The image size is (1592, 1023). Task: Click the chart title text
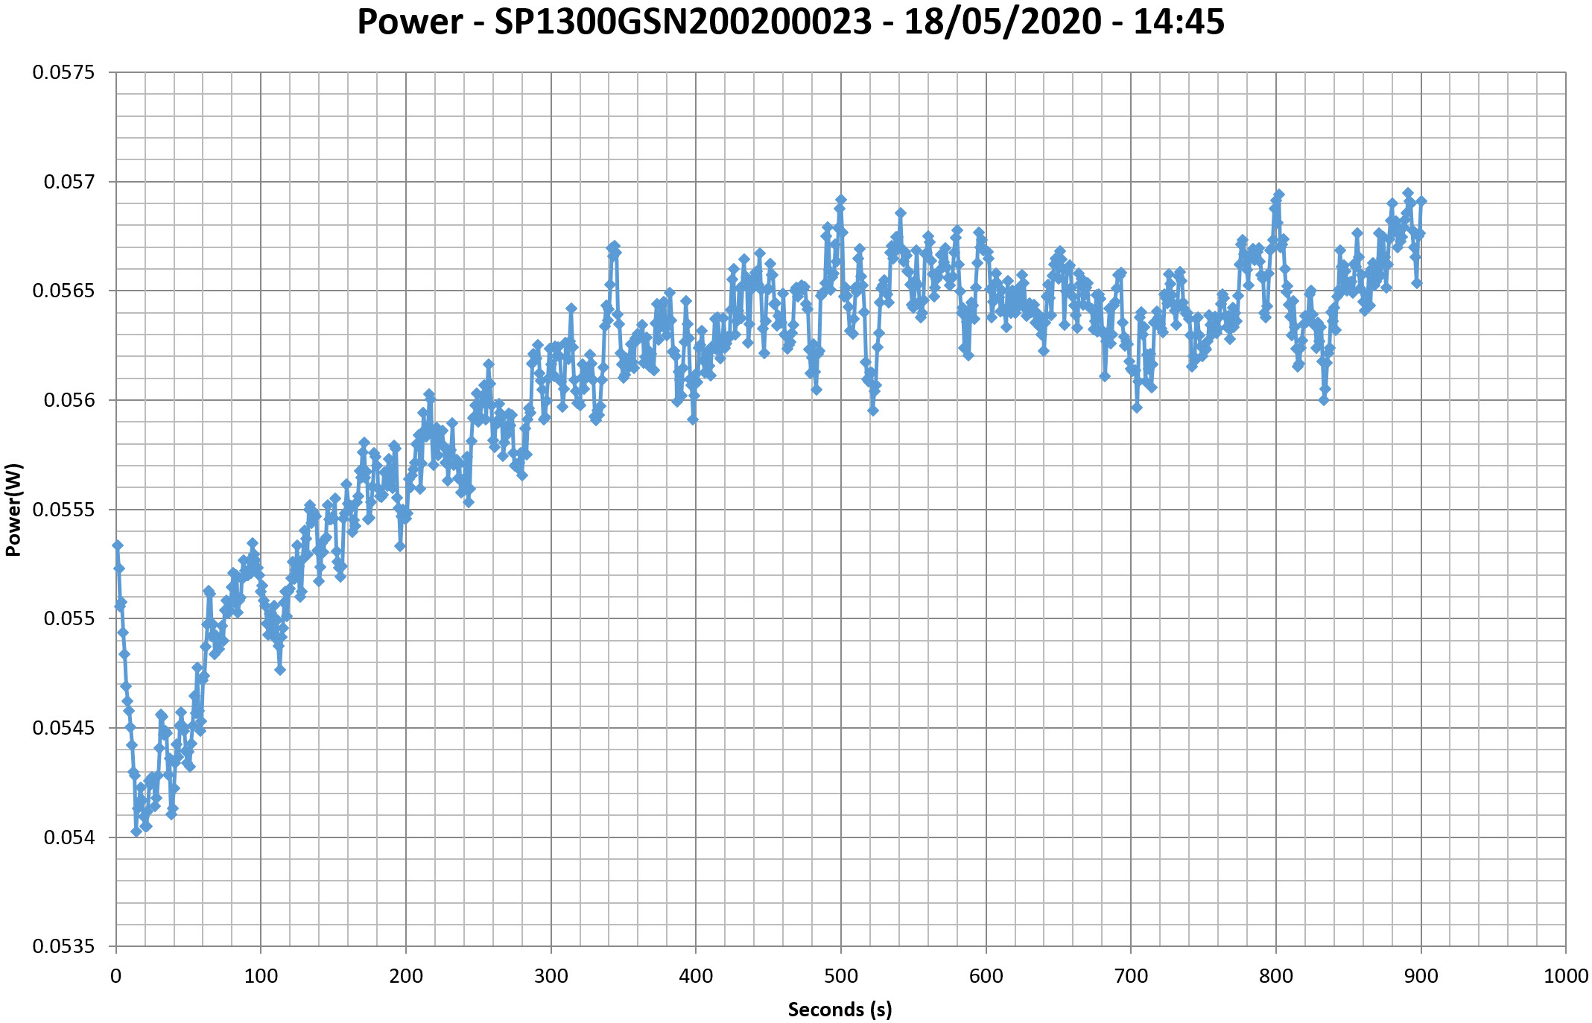790,22
